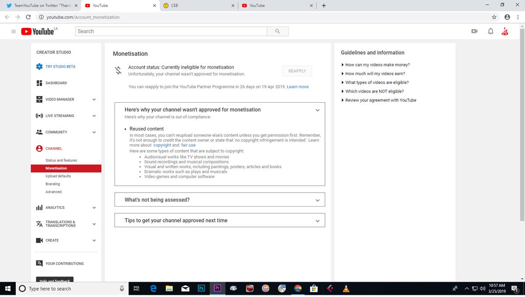Open Photoshop from the taskbar

tap(201, 288)
